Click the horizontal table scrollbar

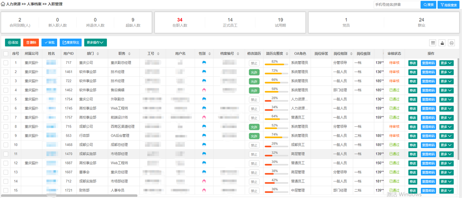[x=69, y=196]
